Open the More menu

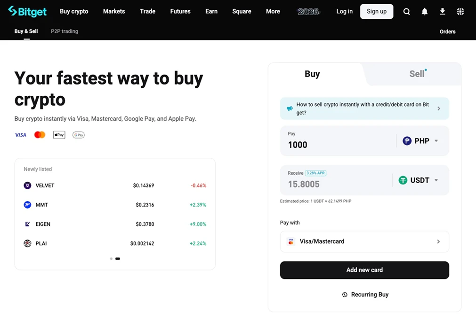click(x=273, y=11)
